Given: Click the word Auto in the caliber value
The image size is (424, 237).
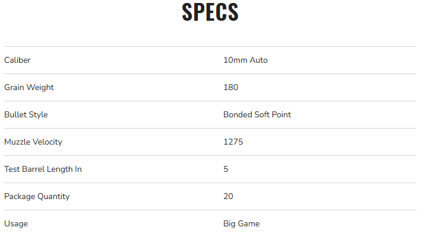Looking at the screenshot, I should pyautogui.click(x=259, y=60).
